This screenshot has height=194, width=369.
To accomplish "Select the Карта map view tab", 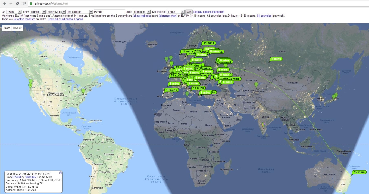I will coord(7,28).
